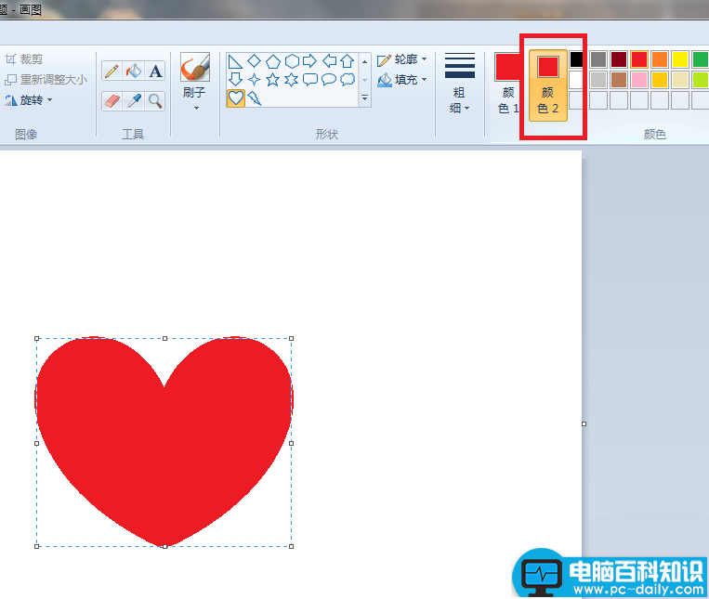Screen dimensions: 709x599
Task: Select the Fill with color bucket tool
Action: click(x=134, y=72)
